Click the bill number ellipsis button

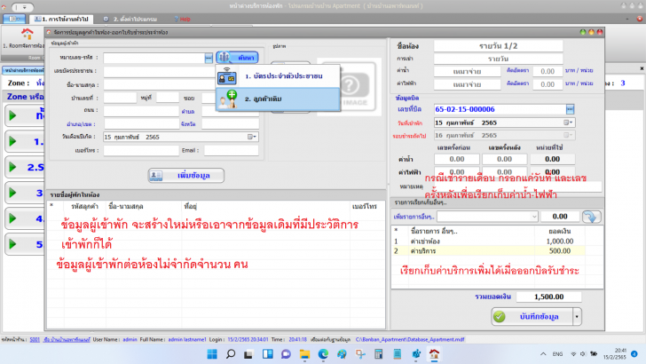[570, 109]
